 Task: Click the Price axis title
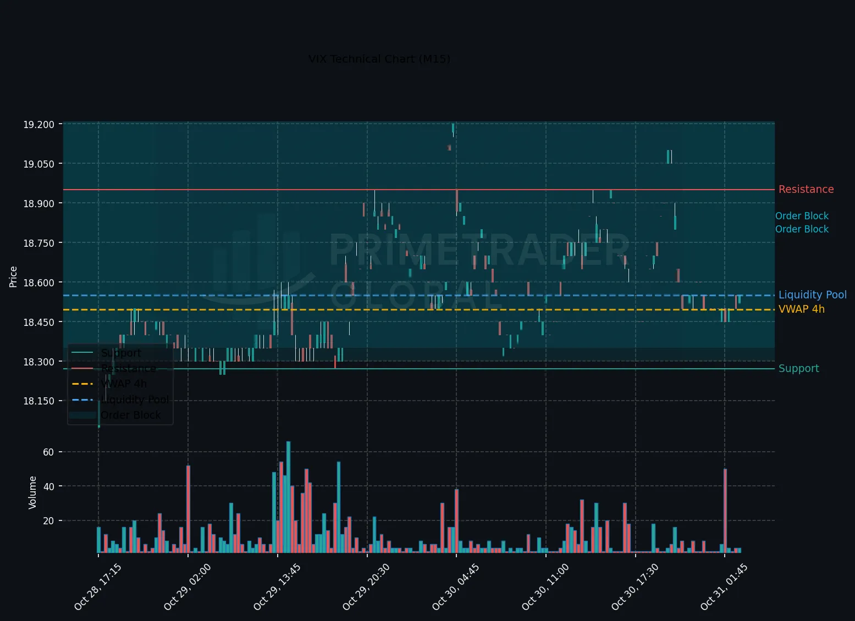[x=13, y=276]
